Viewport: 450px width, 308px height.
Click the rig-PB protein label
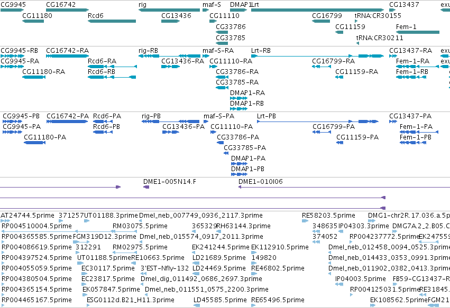(151, 116)
